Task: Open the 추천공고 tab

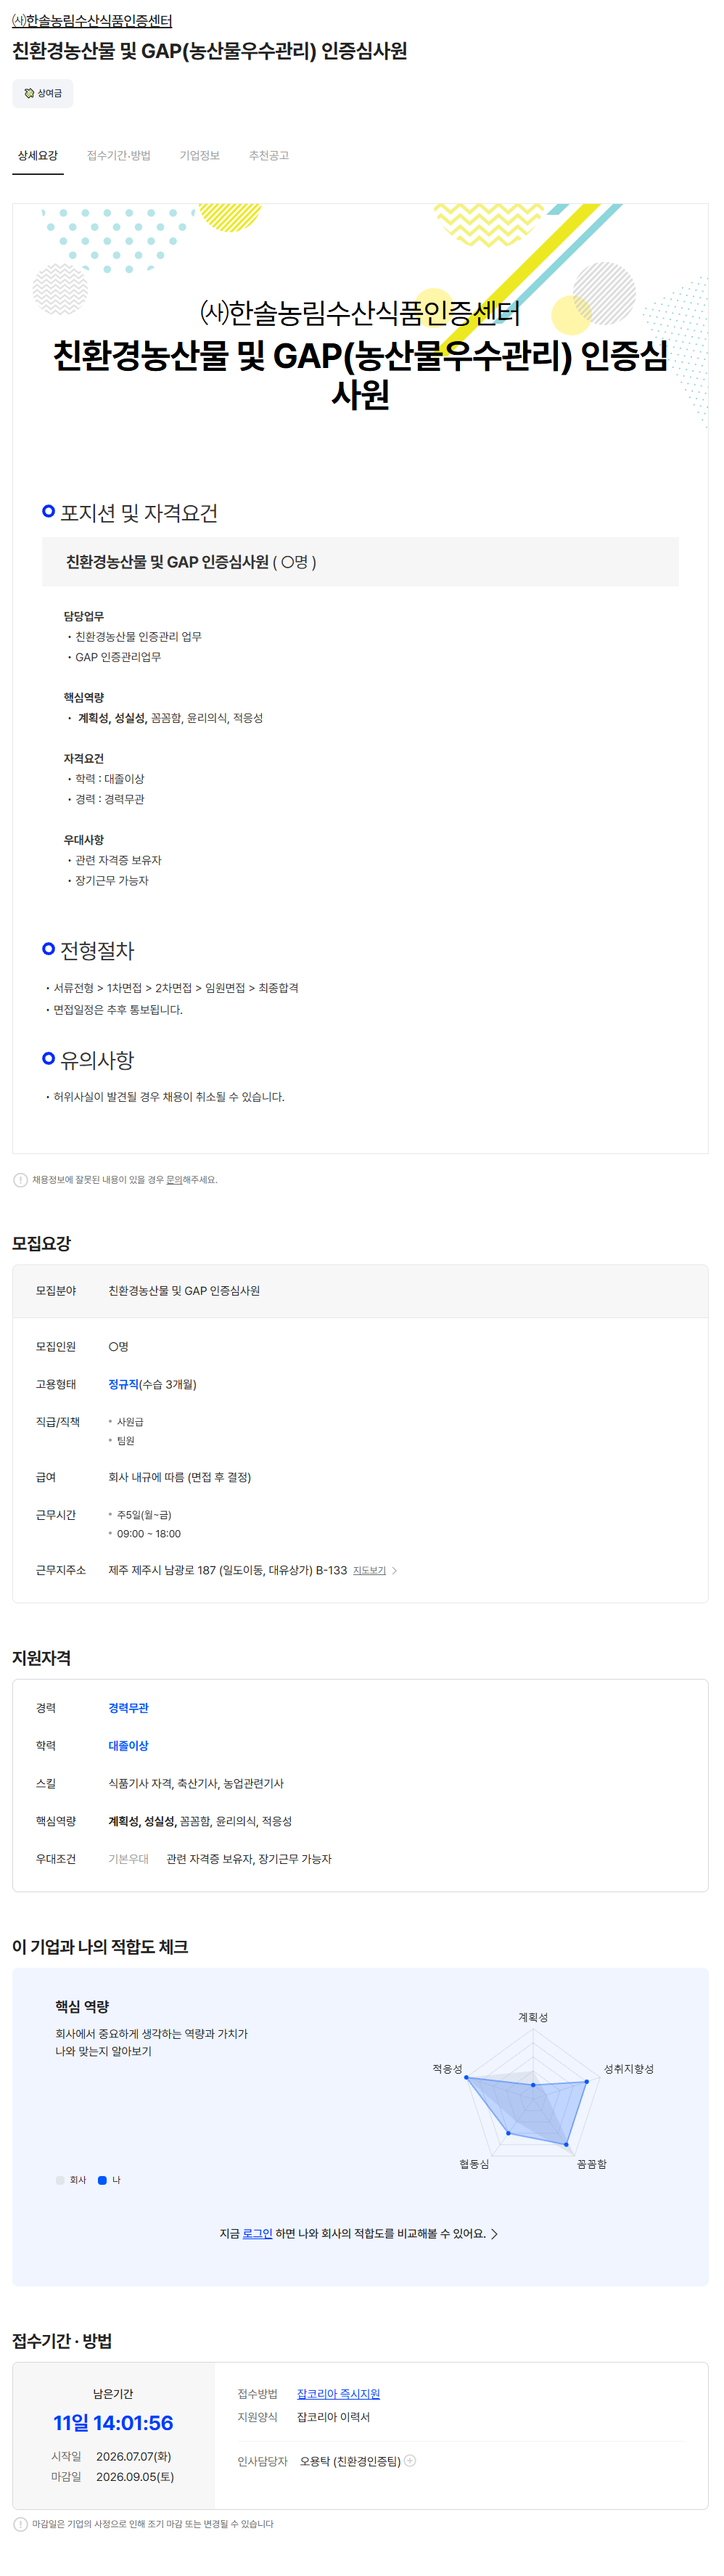Action: coord(269,156)
